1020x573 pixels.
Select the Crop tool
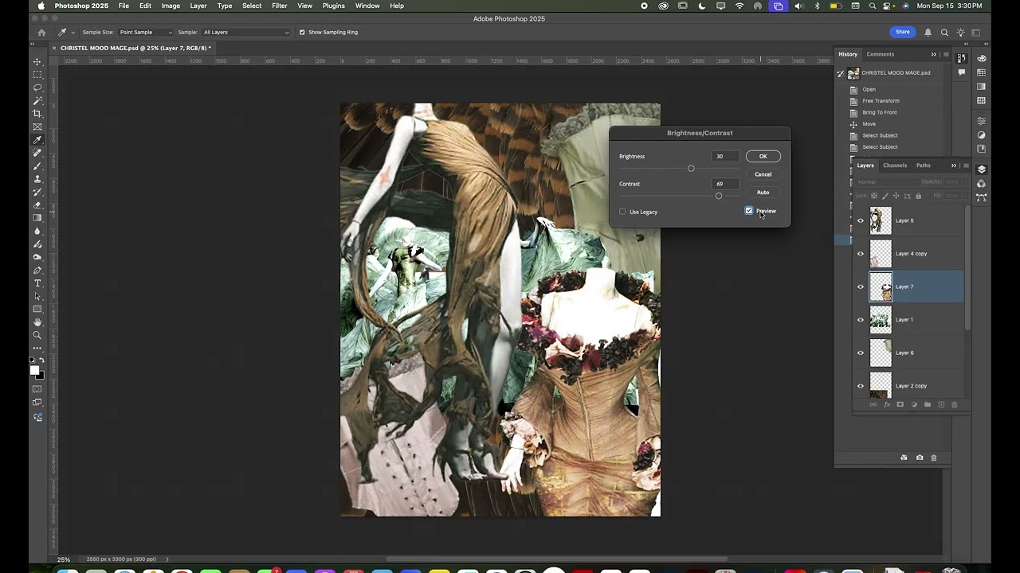pos(37,113)
